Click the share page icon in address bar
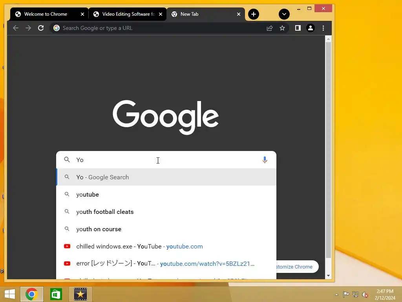The height and width of the screenshot is (302, 402). tap(269, 28)
